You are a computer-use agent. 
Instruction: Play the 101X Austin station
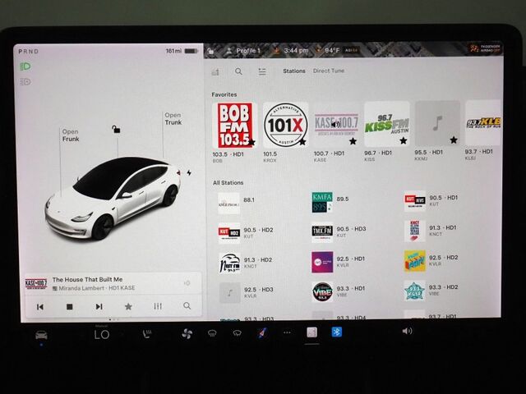[x=285, y=125]
